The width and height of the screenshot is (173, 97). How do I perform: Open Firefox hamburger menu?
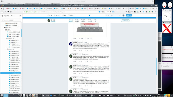(x=156, y=12)
